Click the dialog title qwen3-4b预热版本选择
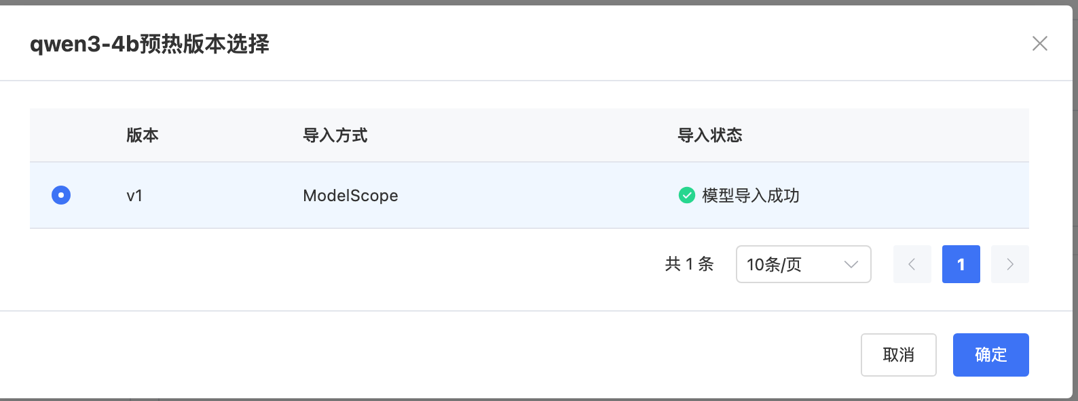This screenshot has height=401, width=1078. [149, 44]
